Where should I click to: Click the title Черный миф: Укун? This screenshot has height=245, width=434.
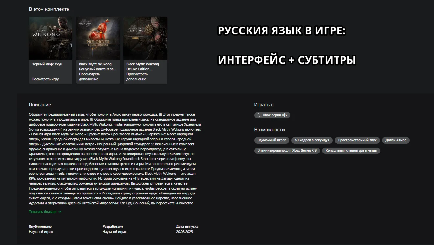[47, 64]
